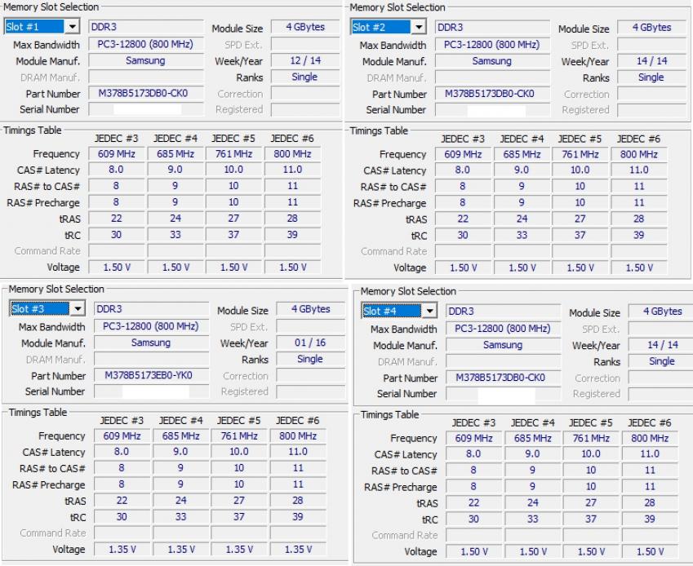
Task: Click the JEDEC #4 tRAS value 24 in Slot #3 panel
Action: (180, 501)
